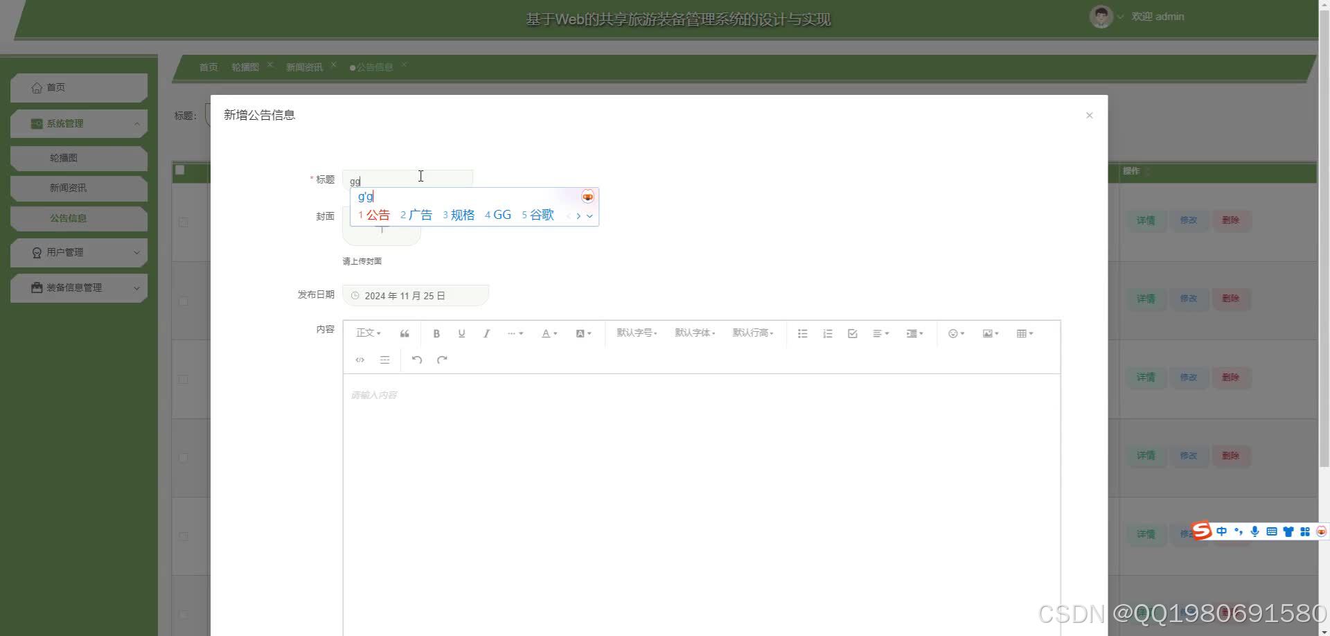The height and width of the screenshot is (636, 1330).
Task: Choose IME candidate 规格
Action: click(459, 215)
